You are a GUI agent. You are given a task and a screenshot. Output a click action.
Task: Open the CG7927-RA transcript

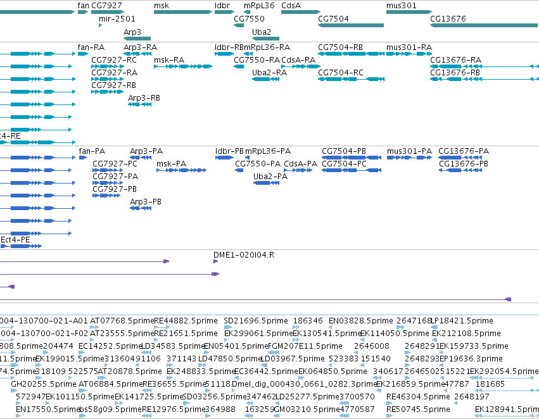[108, 79]
